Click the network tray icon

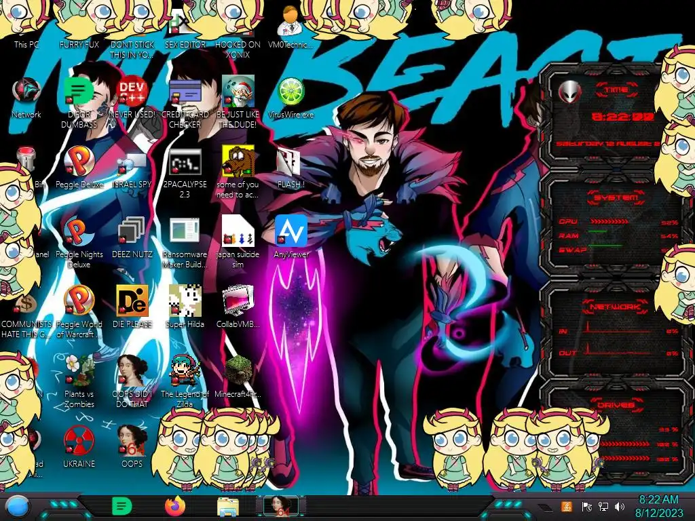(x=603, y=507)
